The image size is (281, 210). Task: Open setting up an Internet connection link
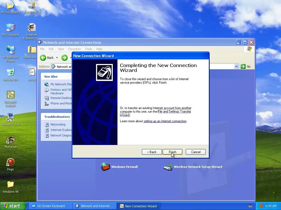click(x=165, y=121)
